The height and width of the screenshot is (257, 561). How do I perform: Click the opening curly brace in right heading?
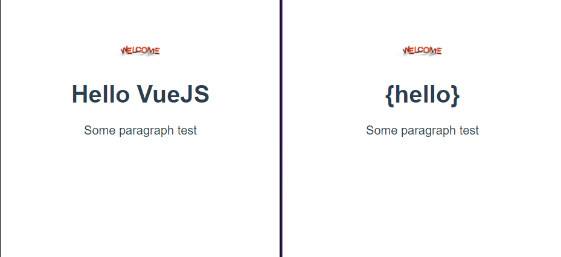point(389,95)
